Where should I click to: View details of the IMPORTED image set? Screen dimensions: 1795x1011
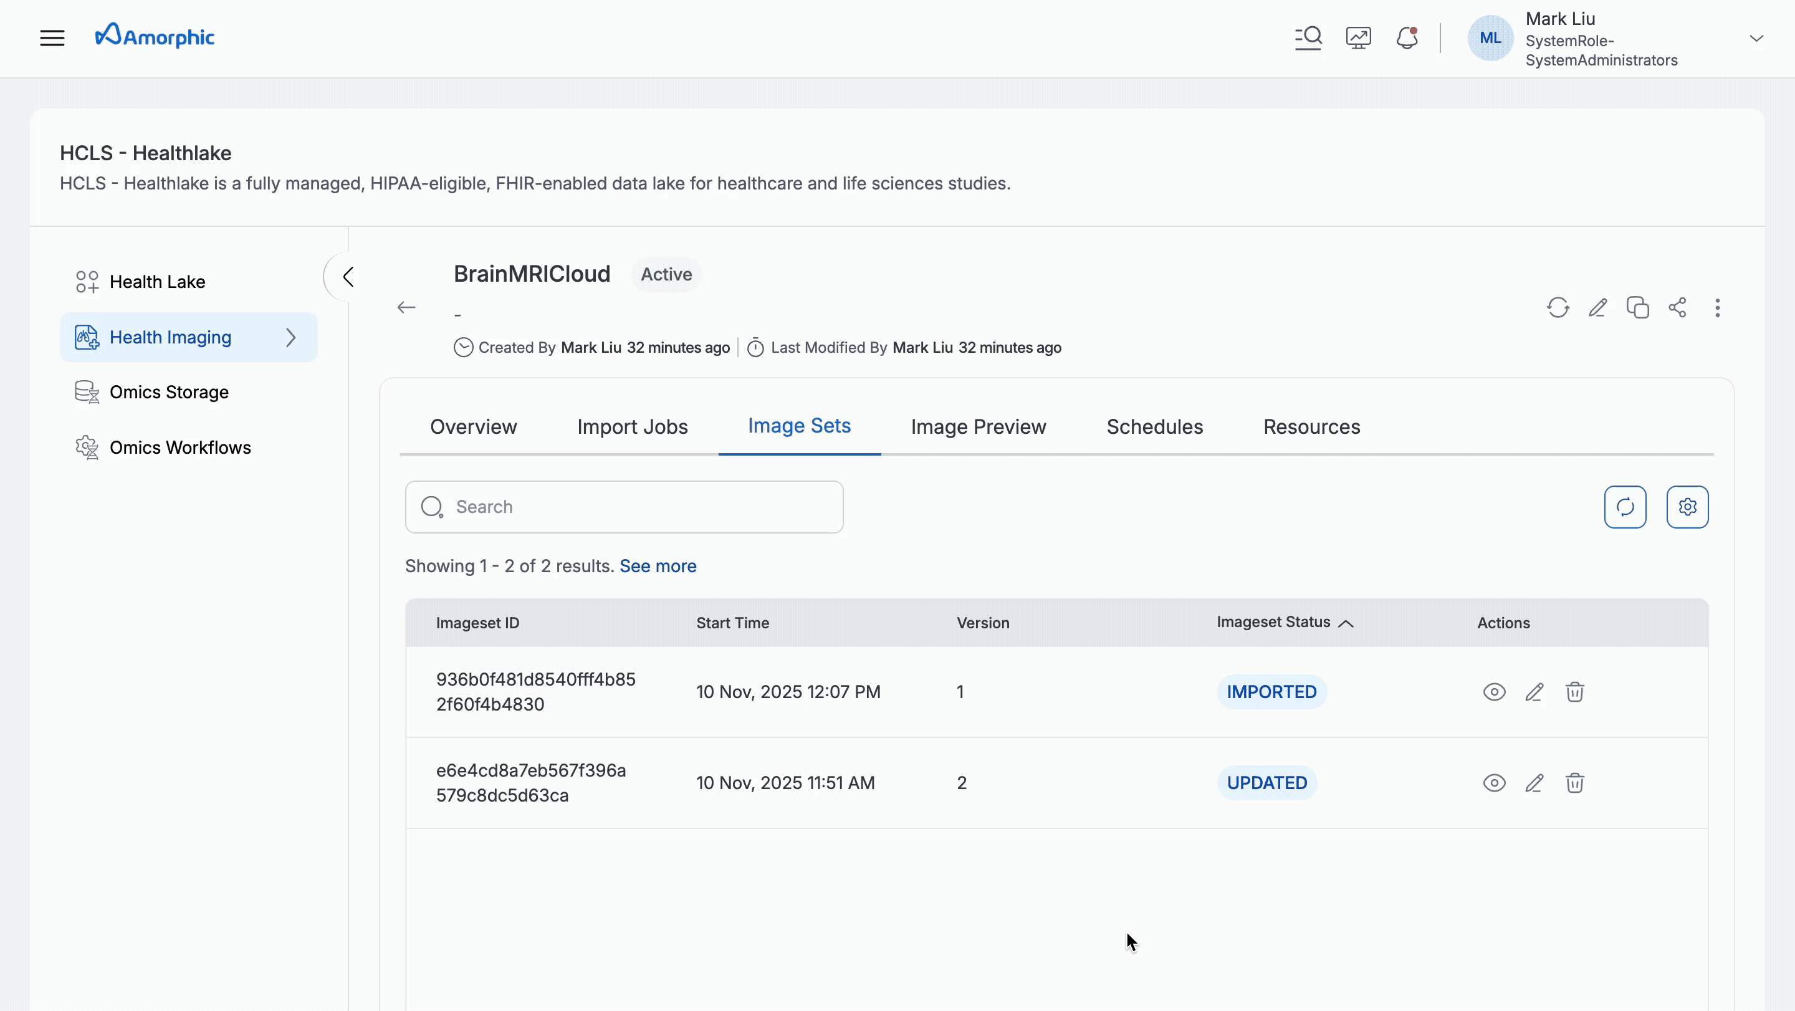point(1494,692)
